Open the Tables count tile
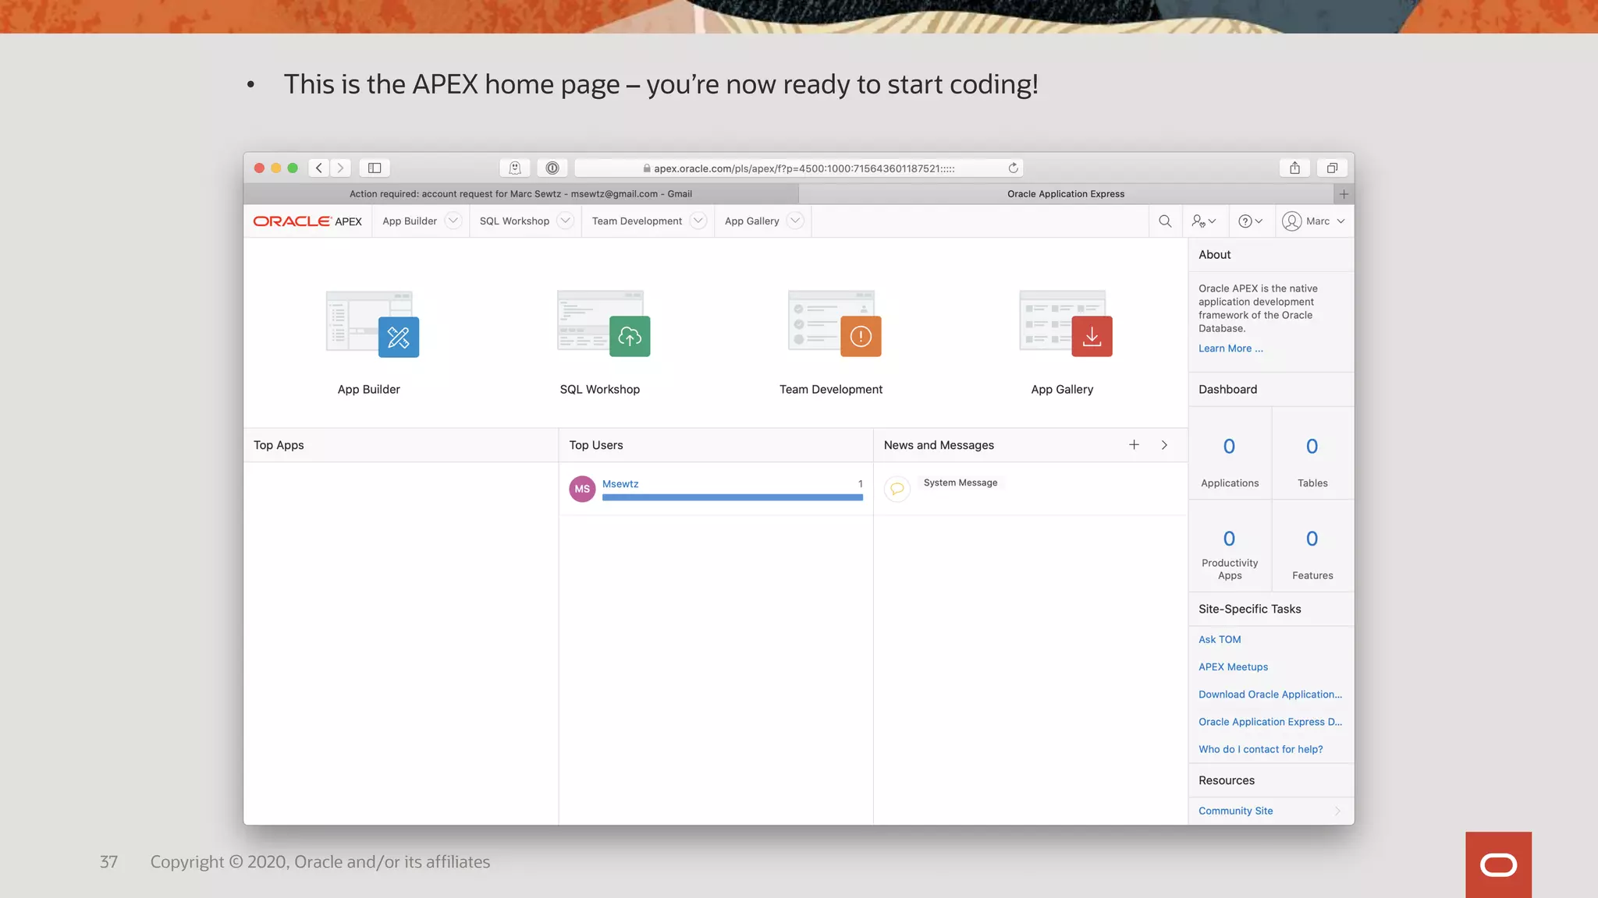This screenshot has width=1598, height=898. click(1312, 454)
